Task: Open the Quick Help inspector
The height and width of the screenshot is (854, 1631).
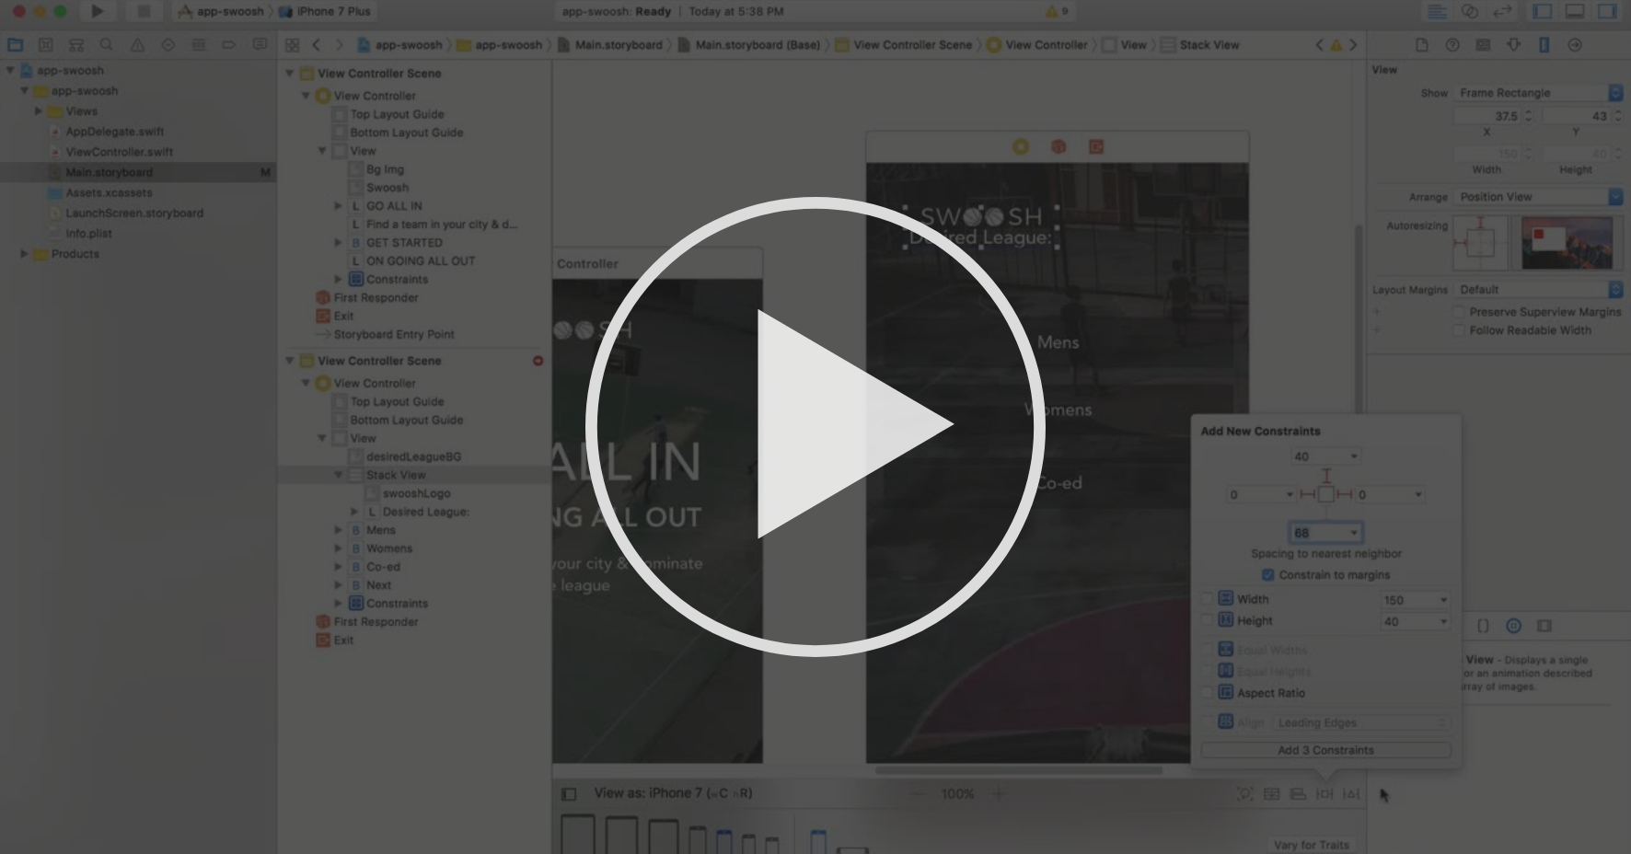Action: tap(1452, 45)
